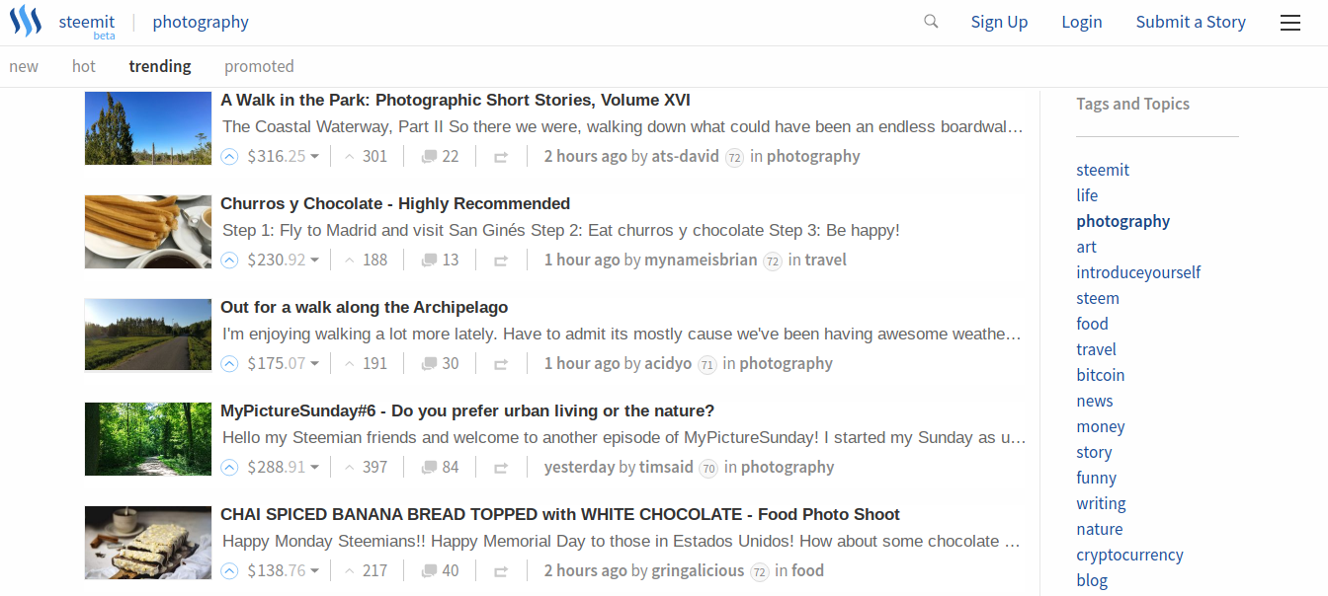Viewport: 1328px width, 596px height.
Task: Open search with the magnifier icon
Action: (931, 22)
